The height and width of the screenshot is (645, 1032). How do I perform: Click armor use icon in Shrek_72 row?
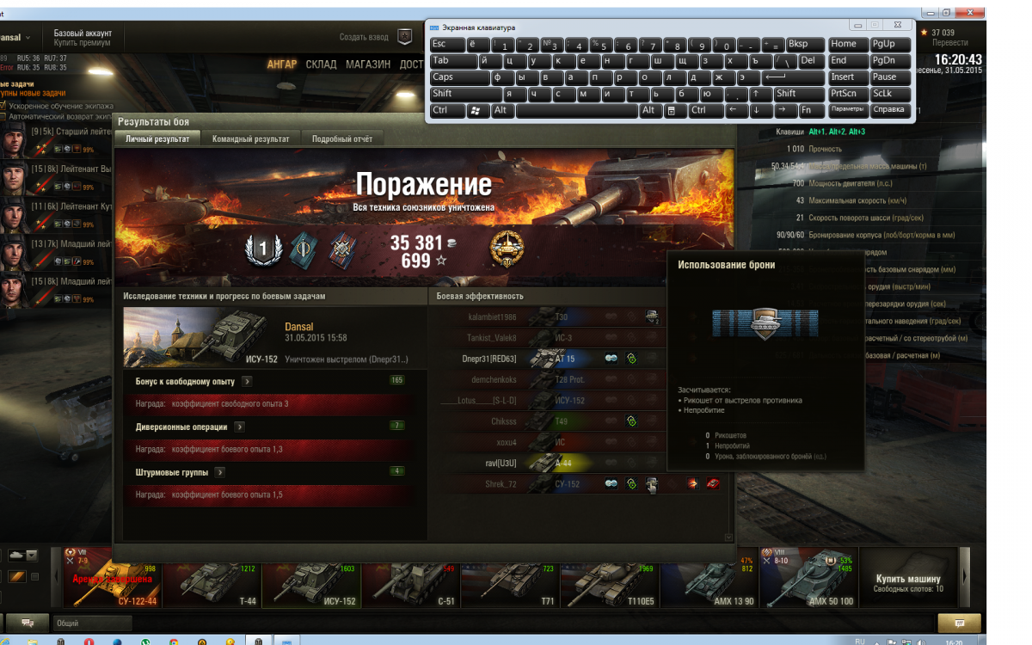pyautogui.click(x=652, y=484)
